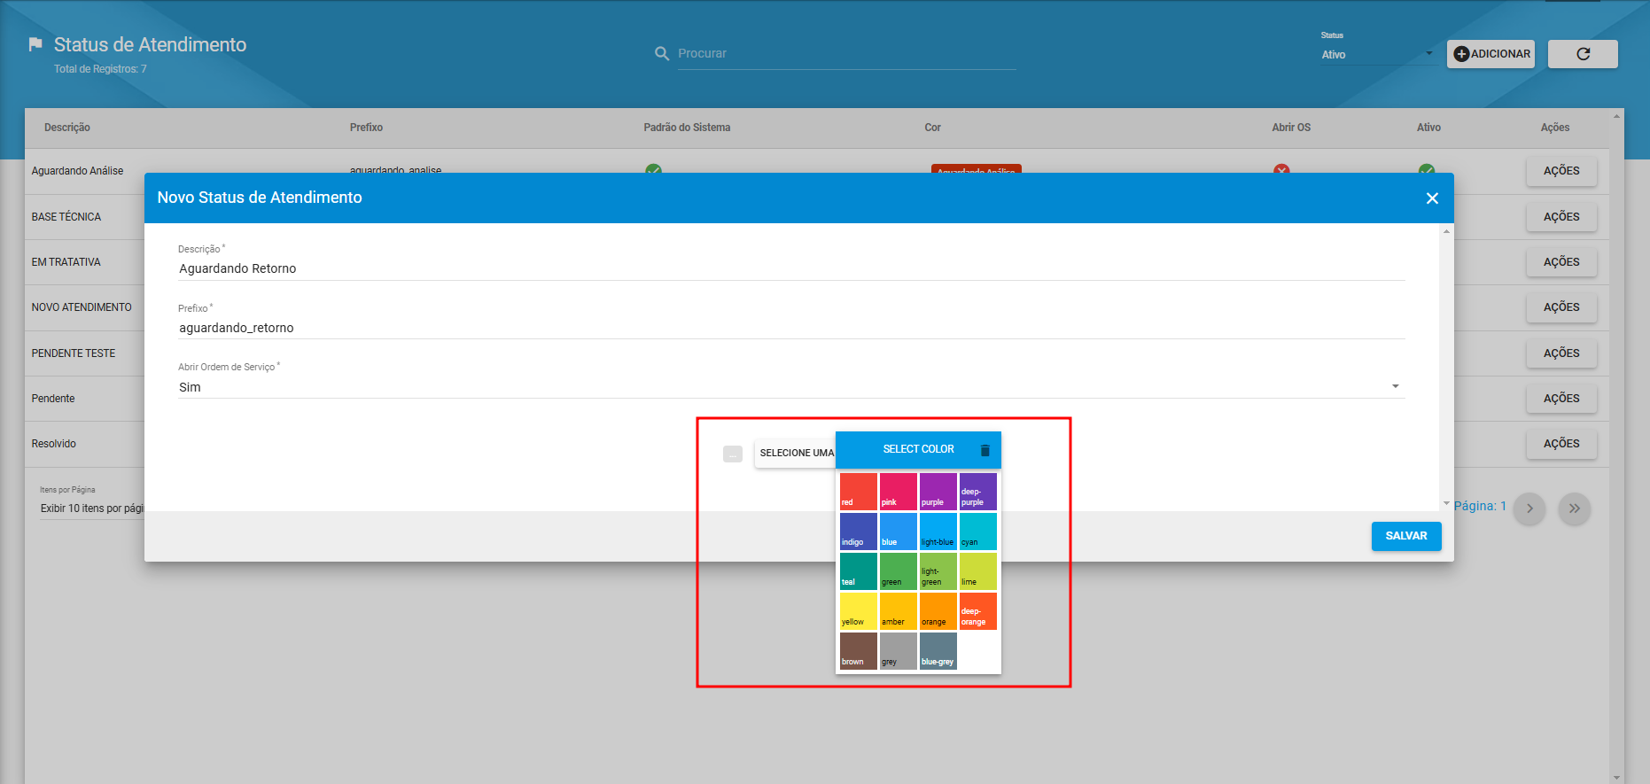Sort by Padrão do Sistema column header

point(687,128)
